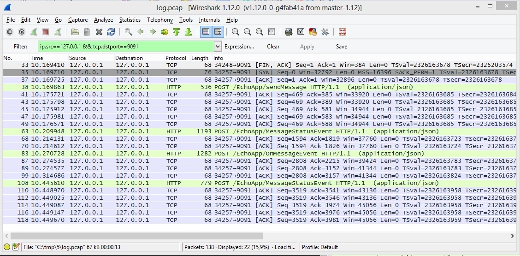Image resolution: width=520 pixels, height=256 pixels.
Task: Open the Help lifebuoy icon
Action: [x=342, y=32]
